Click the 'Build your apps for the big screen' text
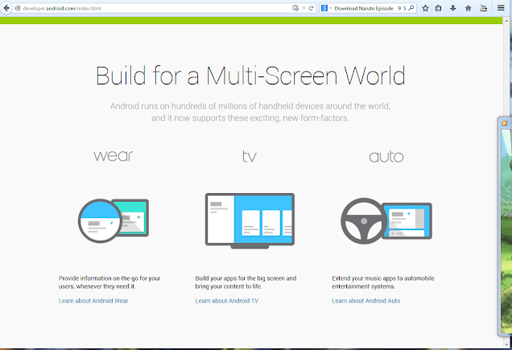The height and width of the screenshot is (350, 512). click(246, 282)
